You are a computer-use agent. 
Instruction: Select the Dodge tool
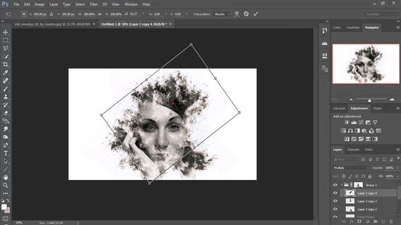6,137
